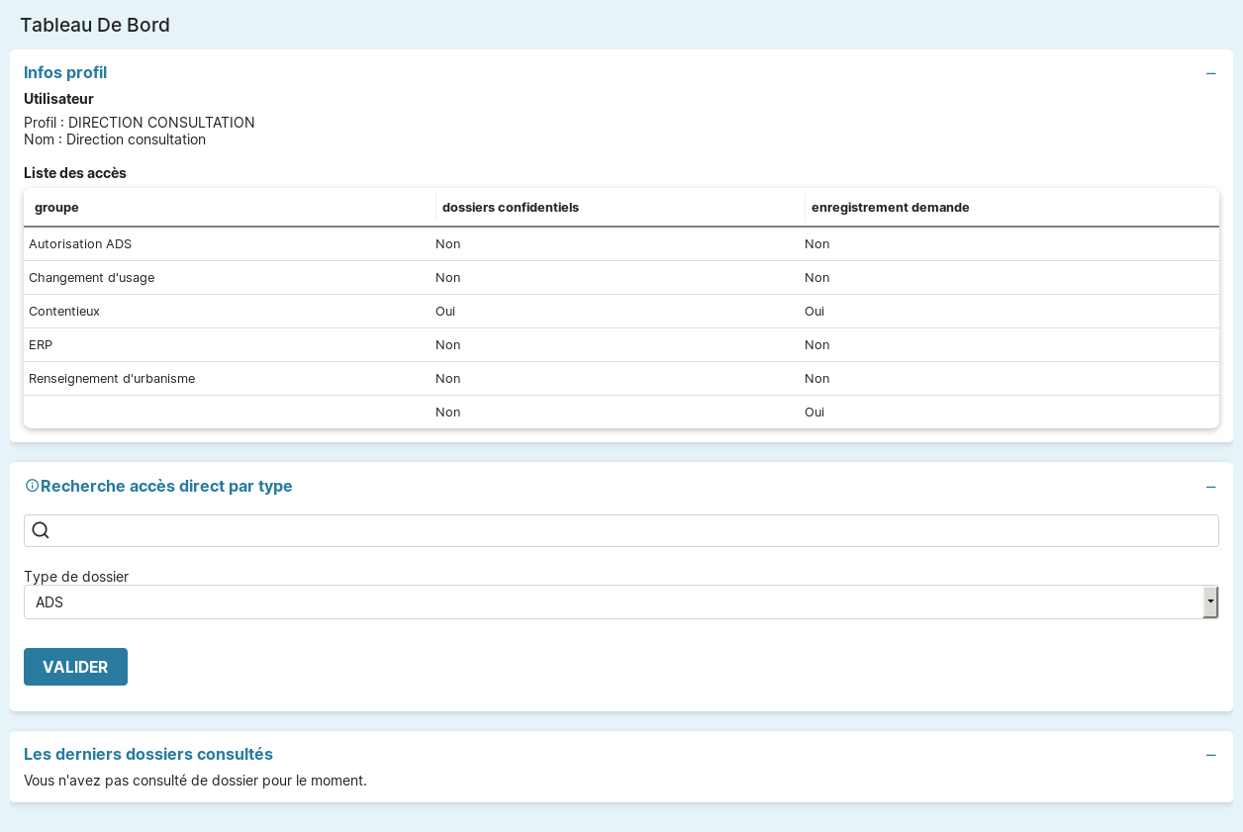Collapse the Infos profil panel
Image resolution: width=1243 pixels, height=832 pixels.
click(1210, 73)
